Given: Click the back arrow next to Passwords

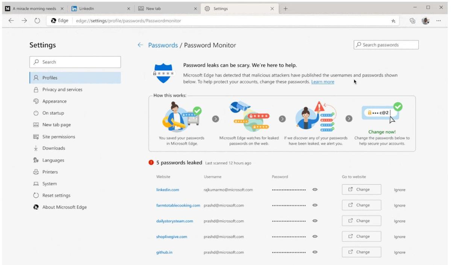Looking at the screenshot, I should point(140,45).
